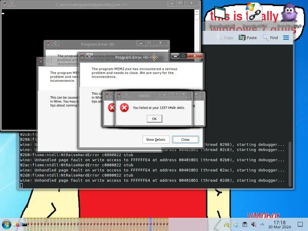This screenshot has height=231, width=308.
Task: Open Show Details in Program Error <6>
Action: click(156, 140)
